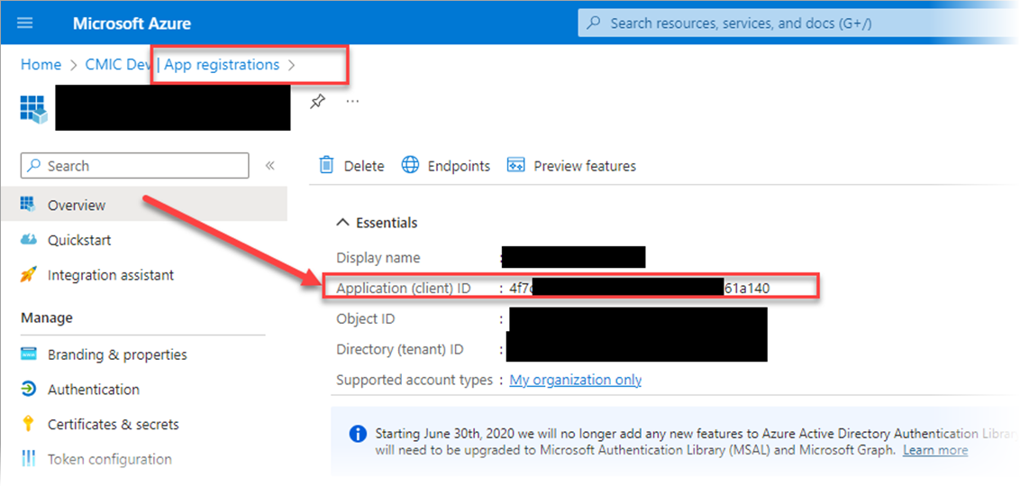The width and height of the screenshot is (1020, 487).
Task: Pin this app registration blade
Action: tap(317, 102)
